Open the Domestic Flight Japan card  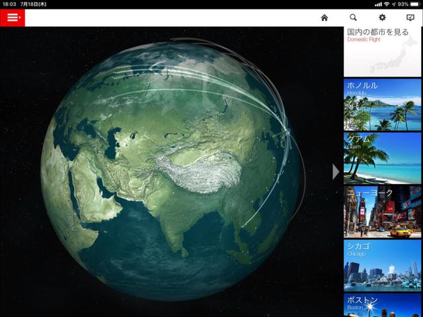(x=382, y=52)
